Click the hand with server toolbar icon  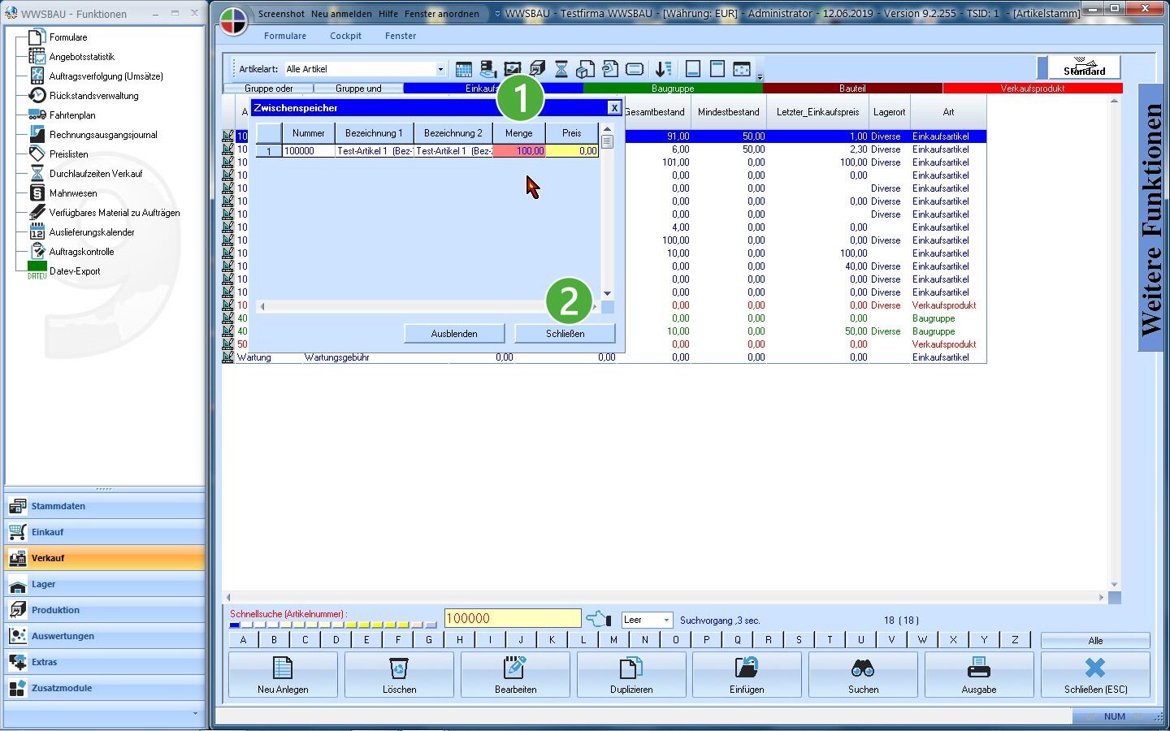click(x=488, y=69)
